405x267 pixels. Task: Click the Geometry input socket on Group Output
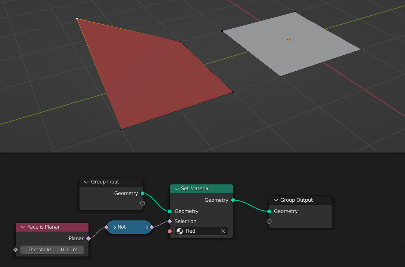tap(269, 211)
